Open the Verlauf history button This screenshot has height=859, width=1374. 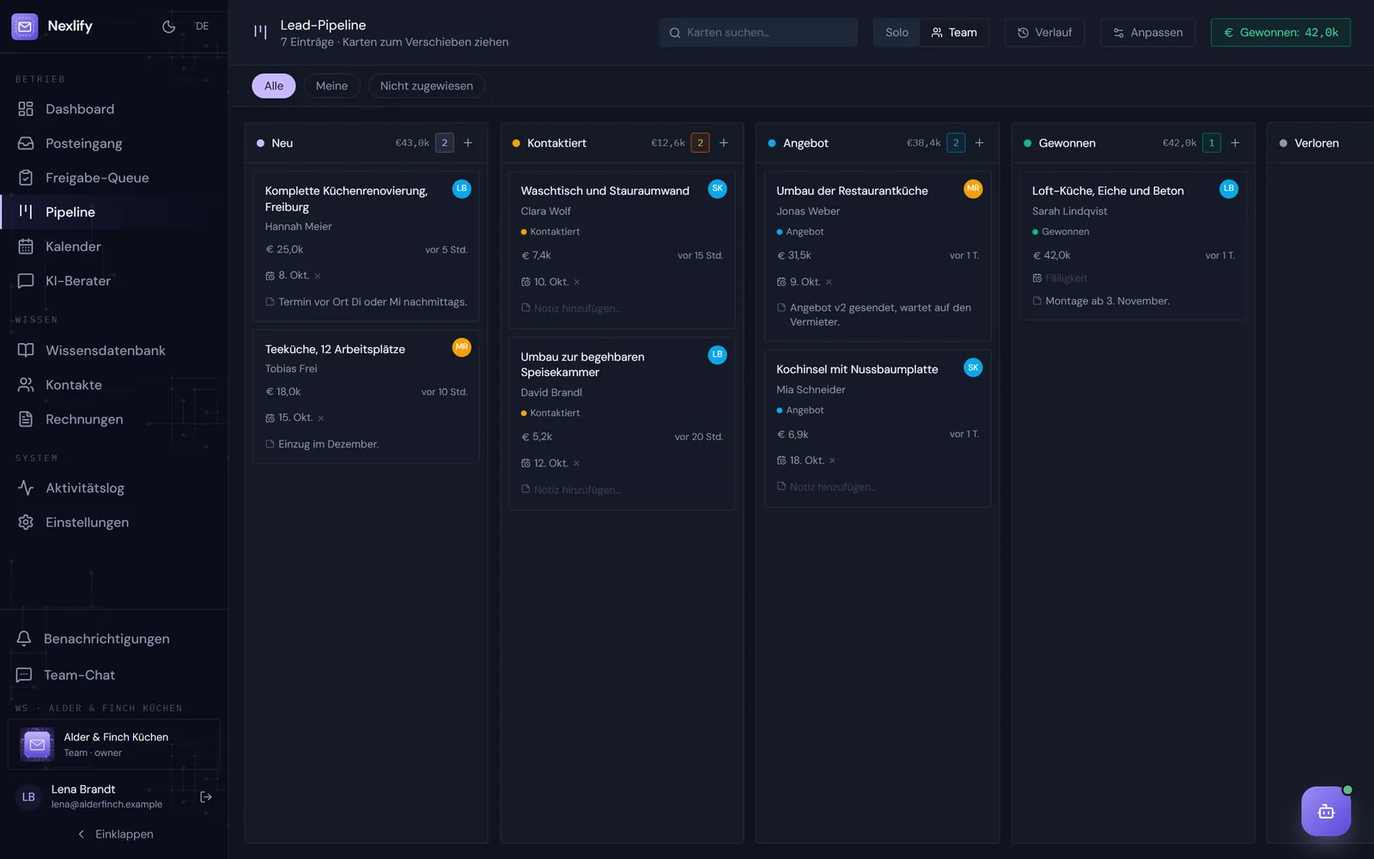1045,33
